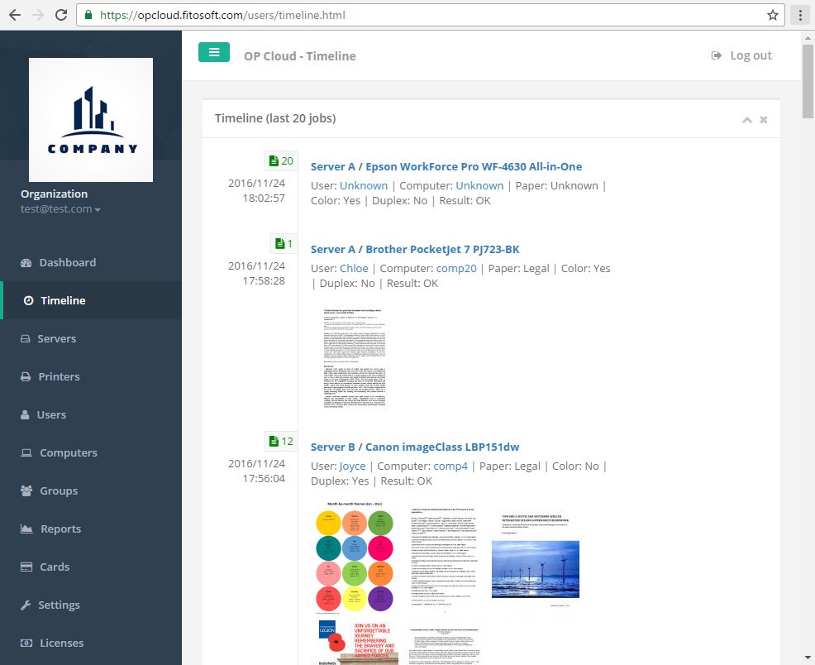Click the Company logo image

point(91,120)
